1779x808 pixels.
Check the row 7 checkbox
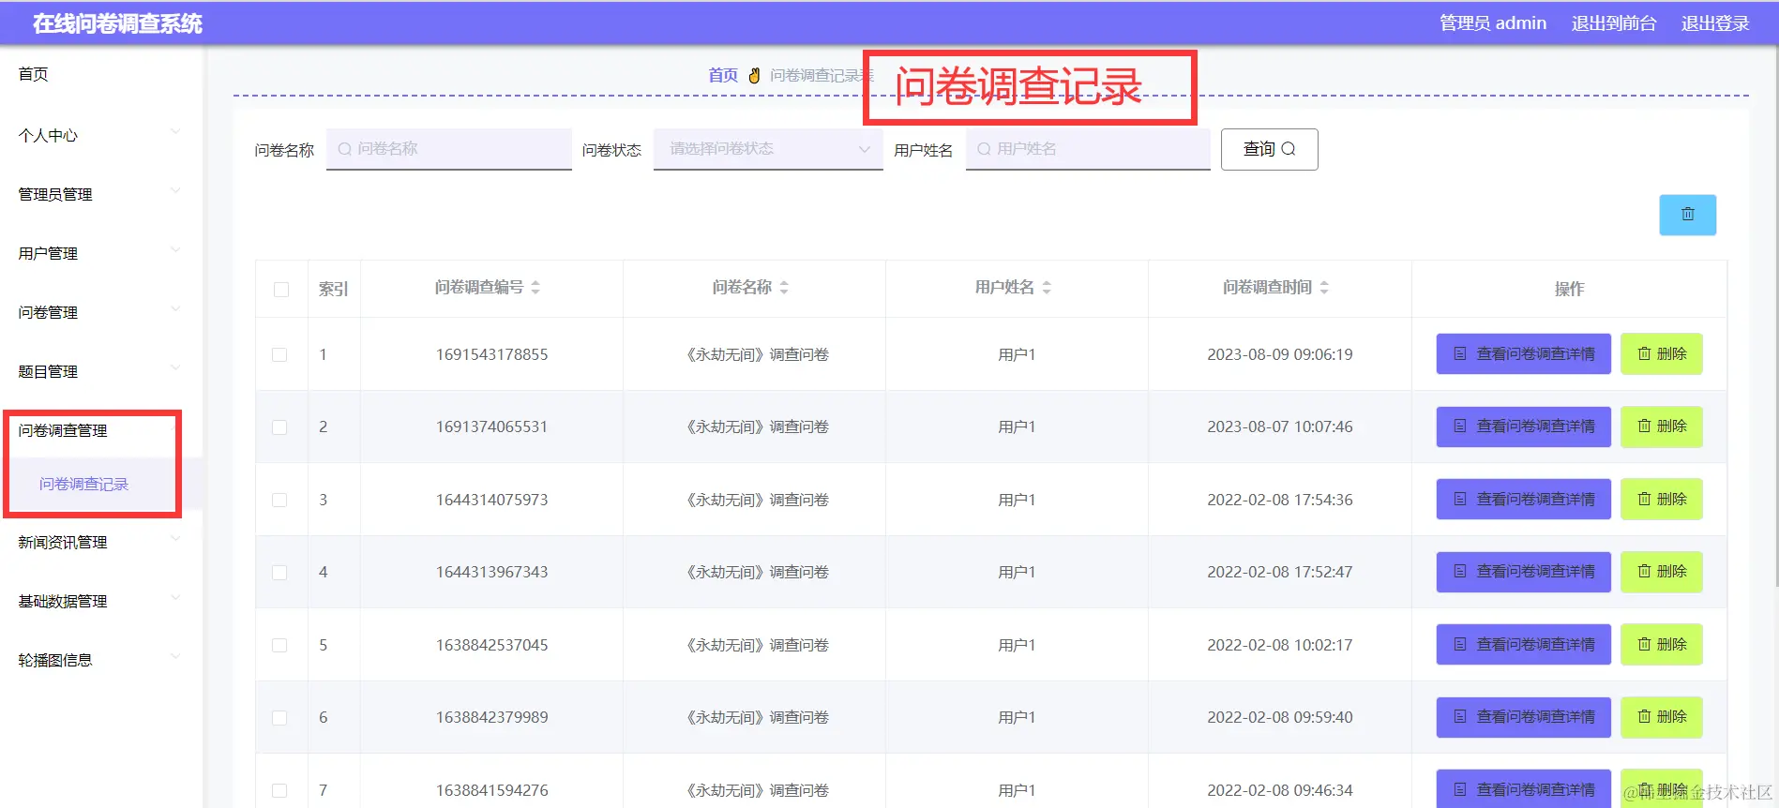point(279,790)
